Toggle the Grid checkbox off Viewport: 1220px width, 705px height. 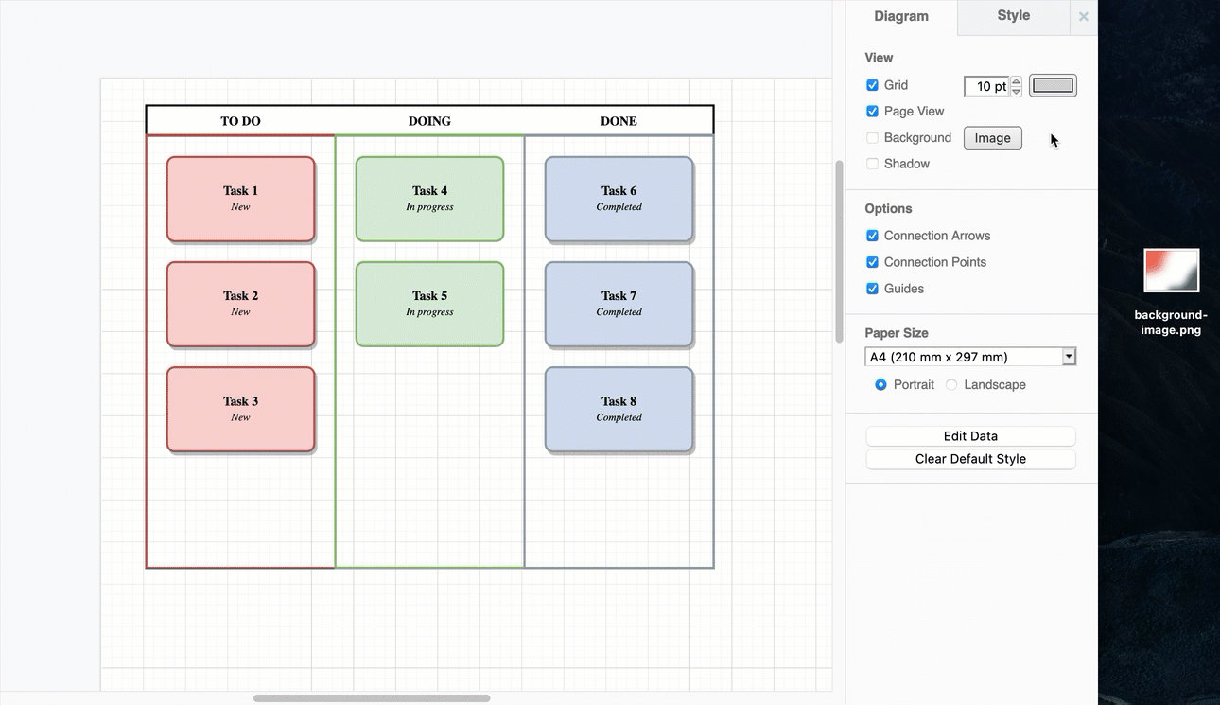[x=872, y=84]
